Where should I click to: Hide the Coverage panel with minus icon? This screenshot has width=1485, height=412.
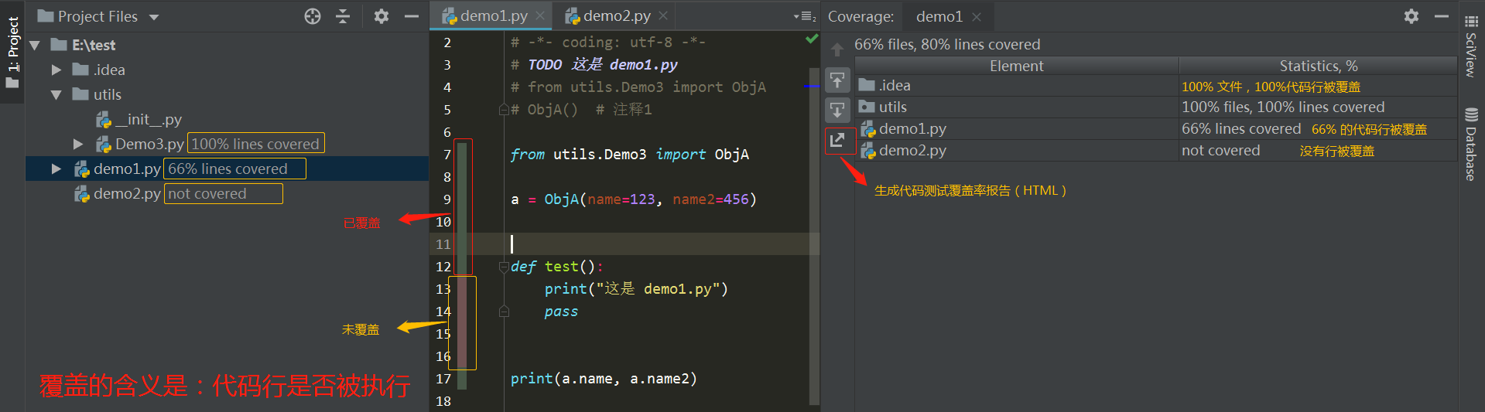[1441, 16]
